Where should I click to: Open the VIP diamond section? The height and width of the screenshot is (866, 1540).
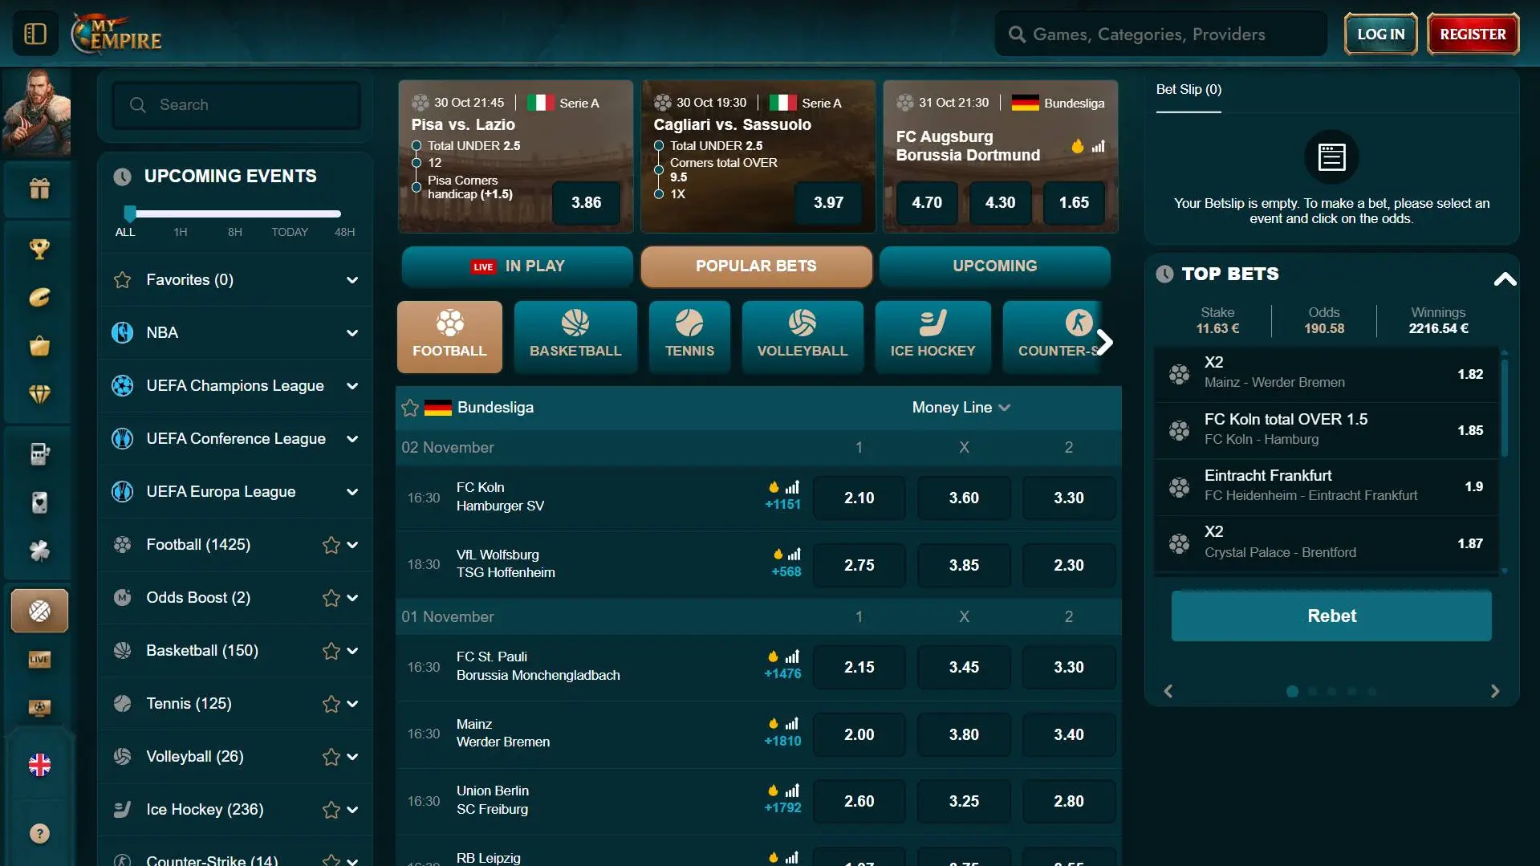coord(38,394)
